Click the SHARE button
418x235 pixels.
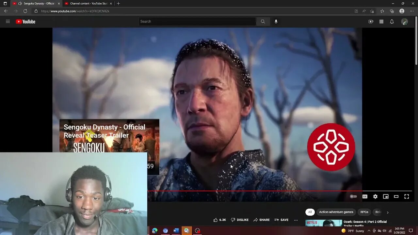(x=262, y=220)
